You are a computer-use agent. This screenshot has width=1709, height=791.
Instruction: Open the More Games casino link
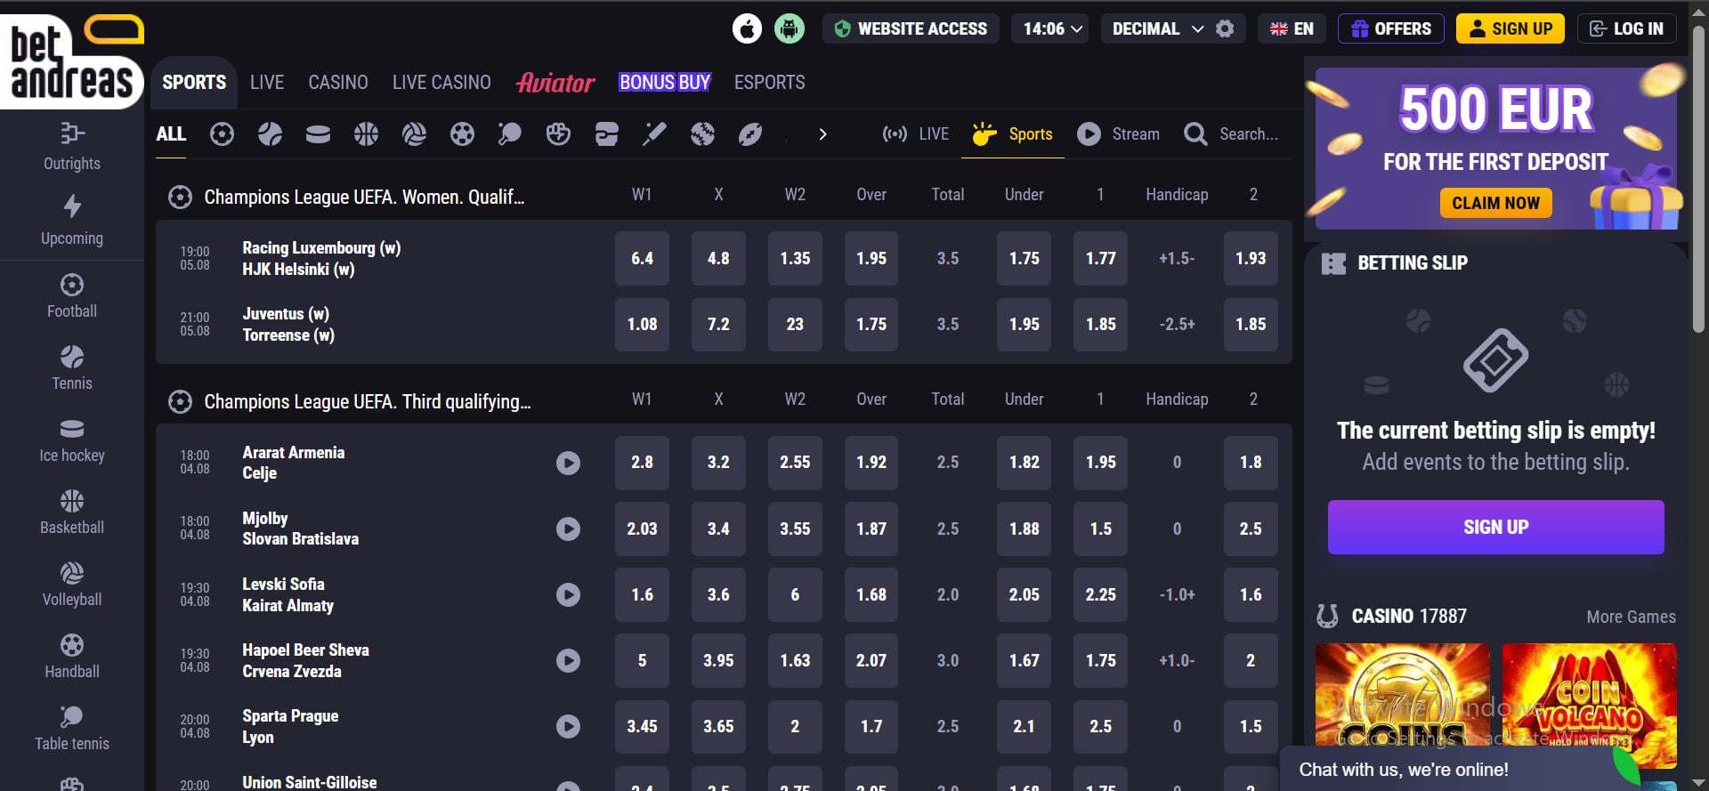click(1631, 617)
